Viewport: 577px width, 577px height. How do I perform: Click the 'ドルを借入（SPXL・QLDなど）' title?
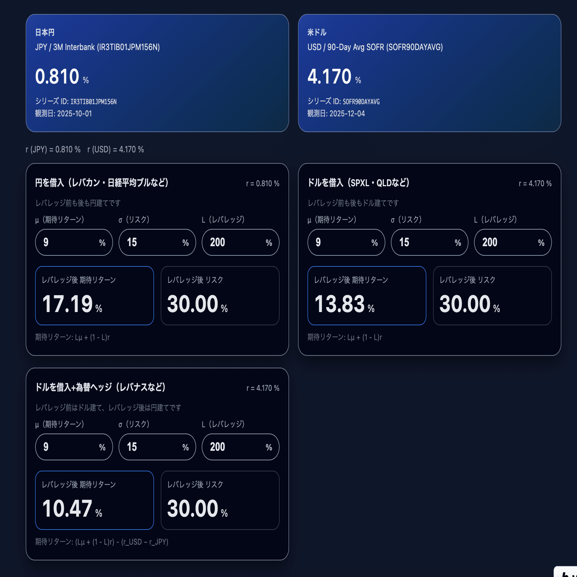358,183
